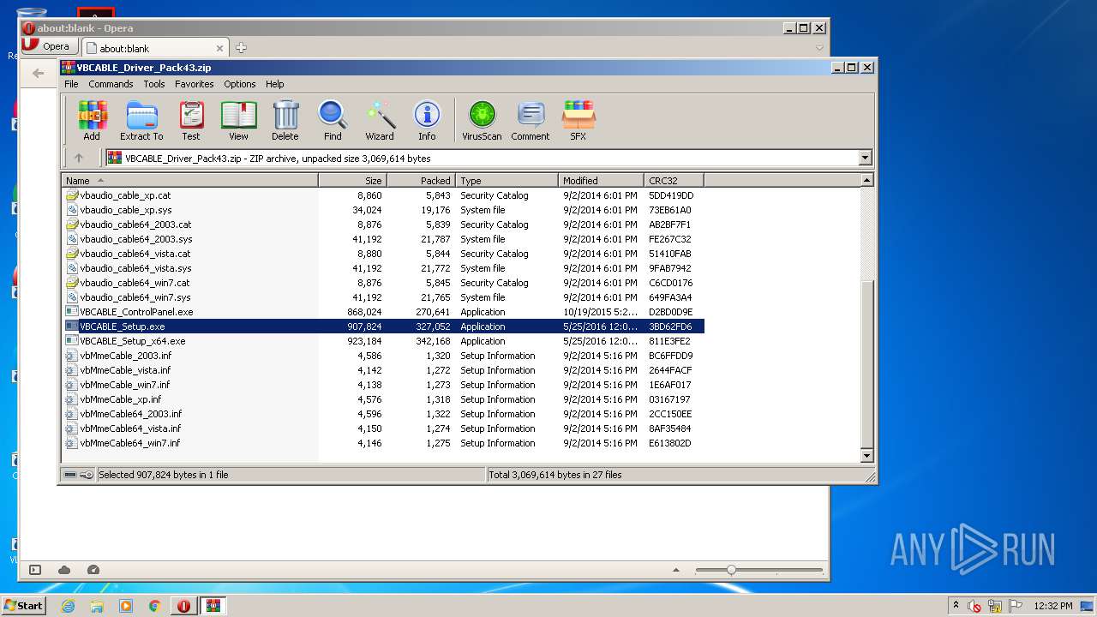The image size is (1097, 617).
Task: Close the about:blank Opera tab
Action: point(220,49)
